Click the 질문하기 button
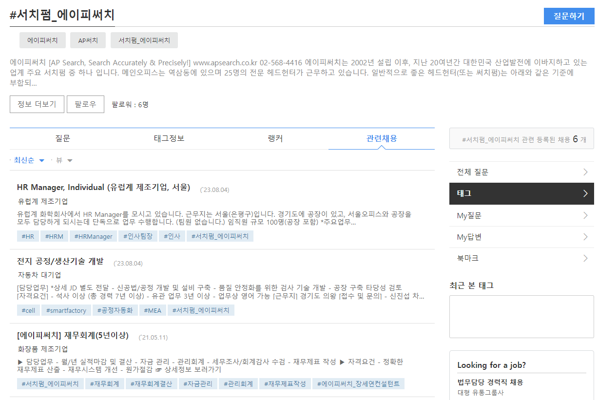Image resolution: width=598 pixels, height=400 pixels. pyautogui.click(x=569, y=16)
